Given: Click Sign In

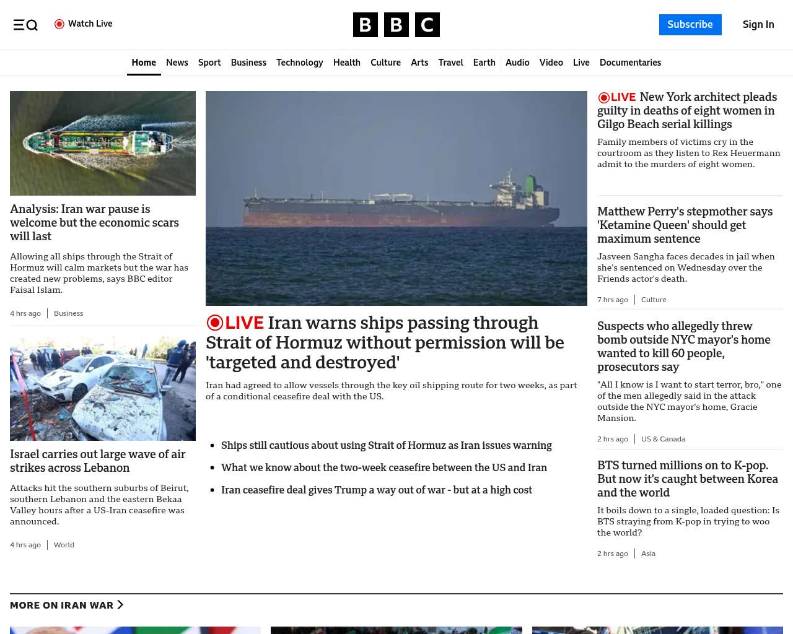Looking at the screenshot, I should [758, 25].
